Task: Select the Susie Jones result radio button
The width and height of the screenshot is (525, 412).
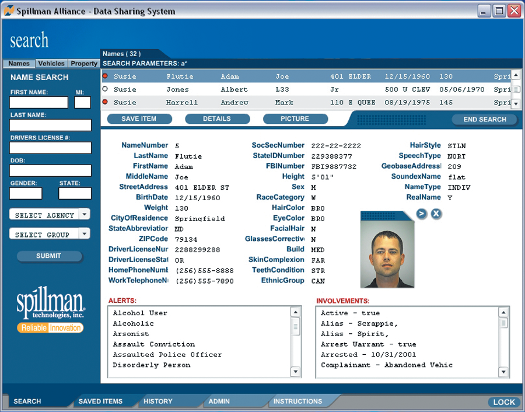Action: tap(105, 89)
